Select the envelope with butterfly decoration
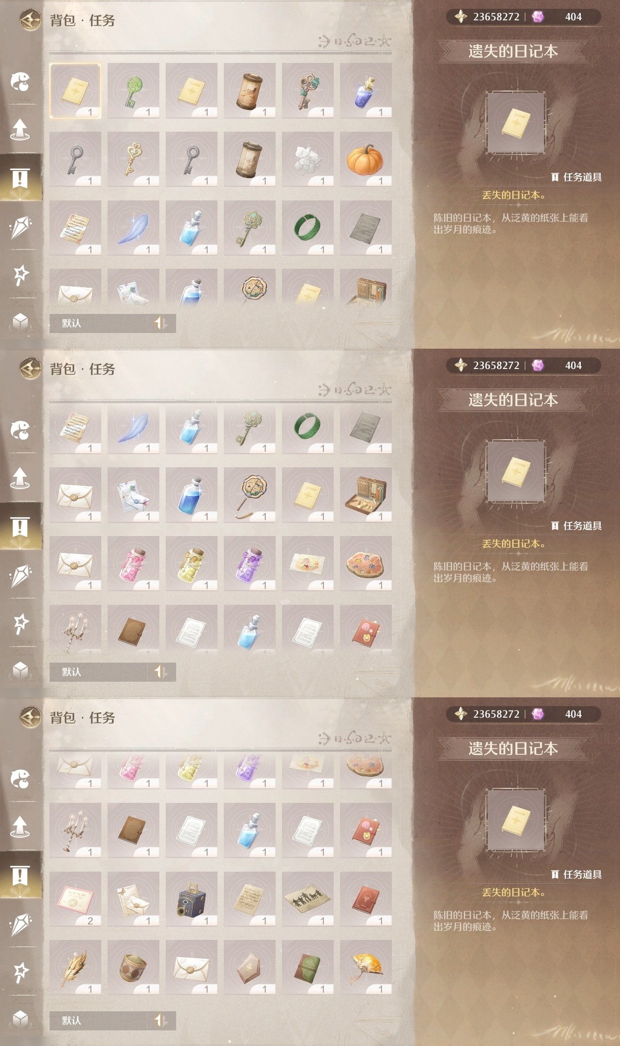The height and width of the screenshot is (1046, 620). (133, 899)
